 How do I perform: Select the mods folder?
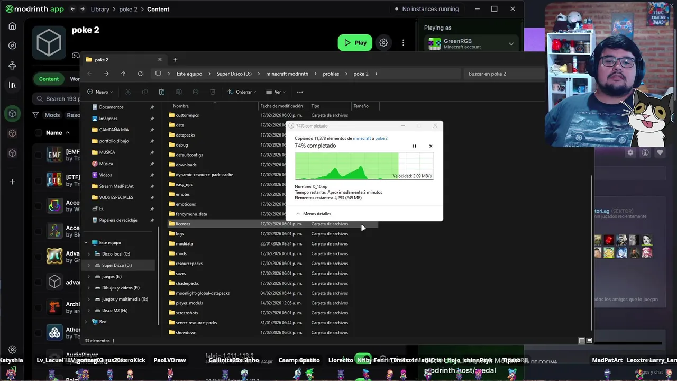pyautogui.click(x=181, y=253)
